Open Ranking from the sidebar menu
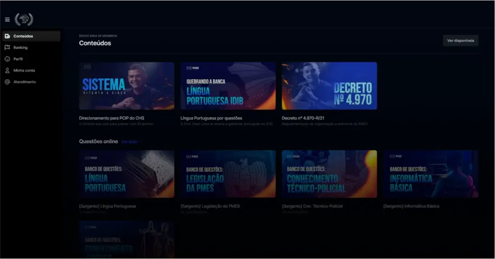The height and width of the screenshot is (259, 495). pyautogui.click(x=20, y=47)
